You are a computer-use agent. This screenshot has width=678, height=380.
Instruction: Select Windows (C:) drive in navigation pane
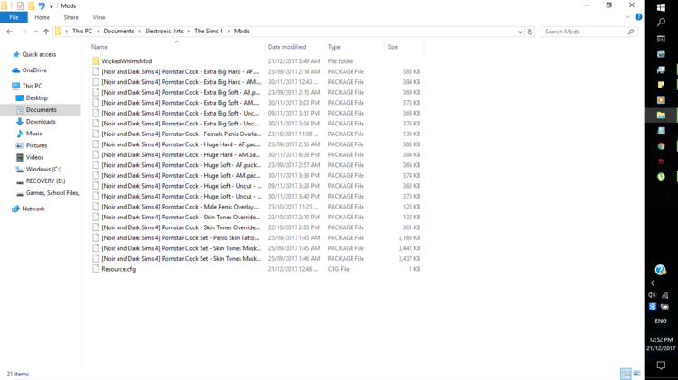coord(43,170)
